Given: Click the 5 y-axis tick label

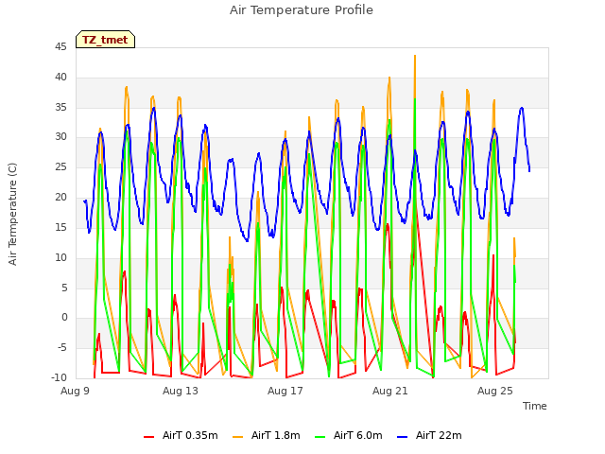Looking at the screenshot, I should 64,288.
